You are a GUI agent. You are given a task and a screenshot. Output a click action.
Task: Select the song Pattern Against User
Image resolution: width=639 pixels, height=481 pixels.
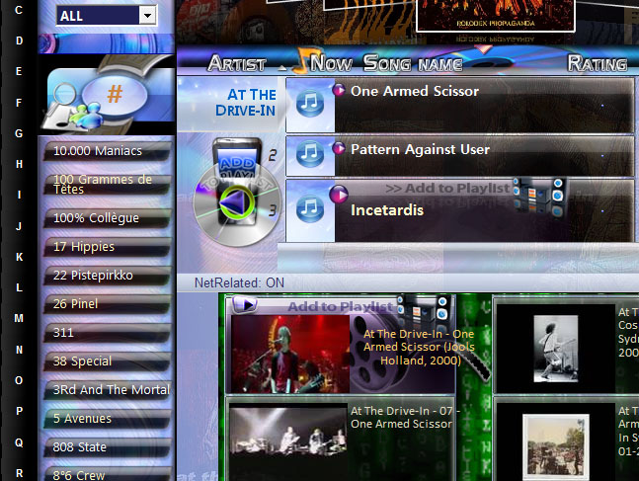coord(420,149)
